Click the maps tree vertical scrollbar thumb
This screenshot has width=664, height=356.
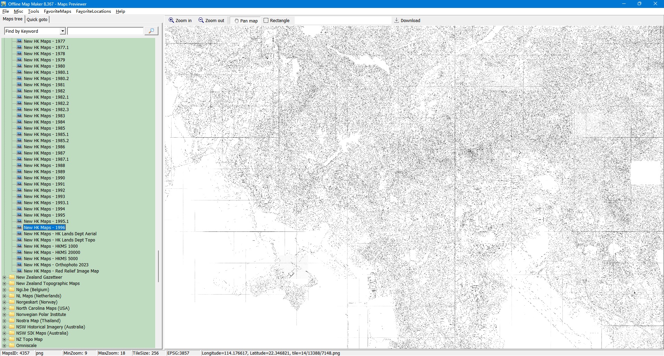pyautogui.click(x=158, y=266)
